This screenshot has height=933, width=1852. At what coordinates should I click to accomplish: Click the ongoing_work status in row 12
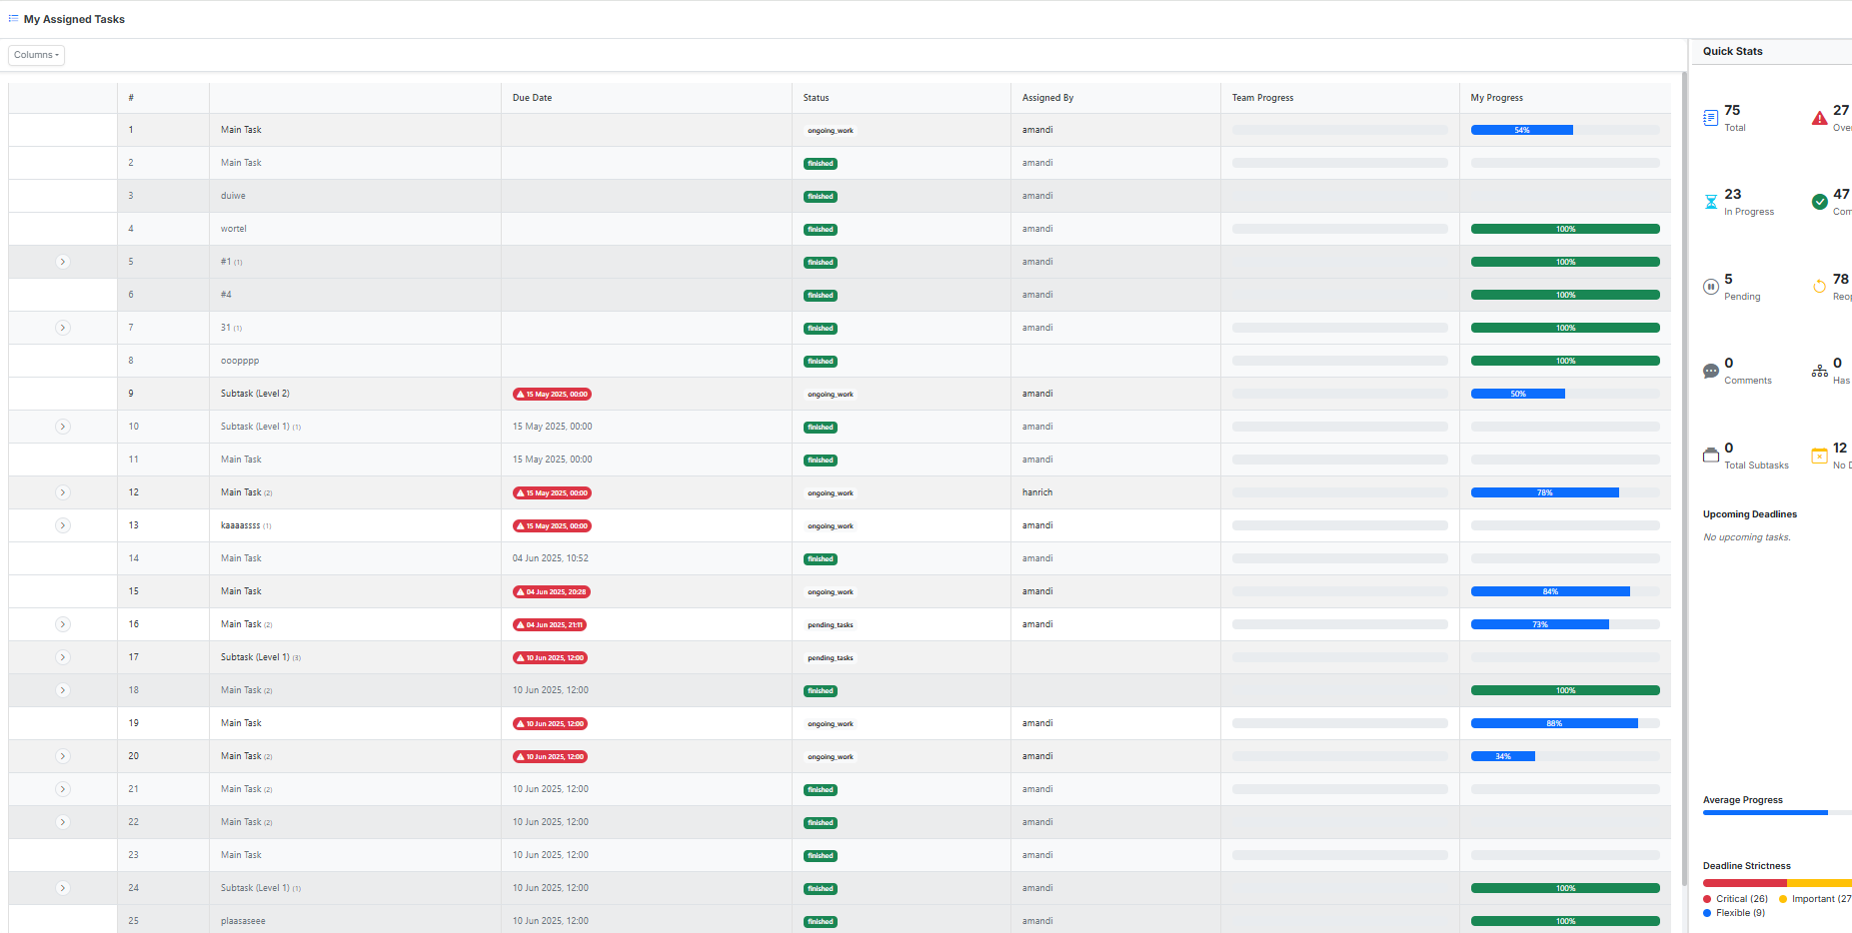click(830, 493)
